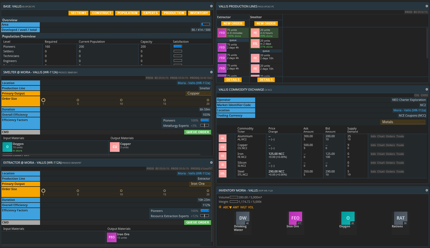Click NEW ORDER under Extractor
430x248 pixels.
233,23
